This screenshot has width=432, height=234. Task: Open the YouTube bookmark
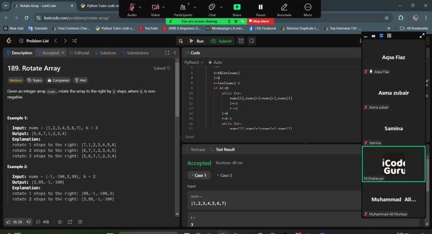pyautogui.click(x=148, y=28)
